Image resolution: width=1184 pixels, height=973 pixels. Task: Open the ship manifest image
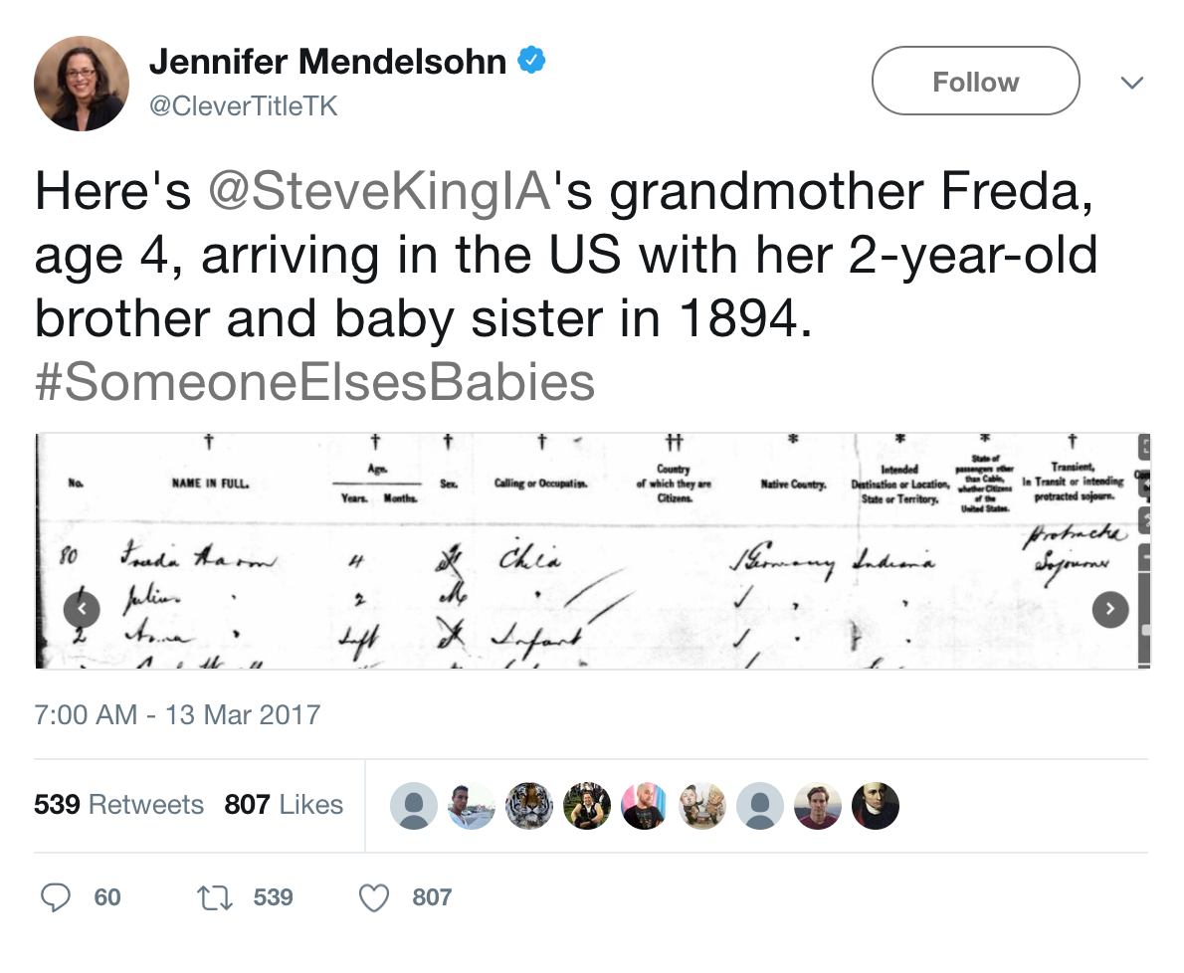click(592, 551)
